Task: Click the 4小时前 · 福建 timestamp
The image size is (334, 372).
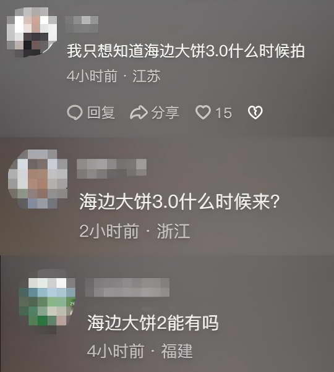Action: click(140, 351)
